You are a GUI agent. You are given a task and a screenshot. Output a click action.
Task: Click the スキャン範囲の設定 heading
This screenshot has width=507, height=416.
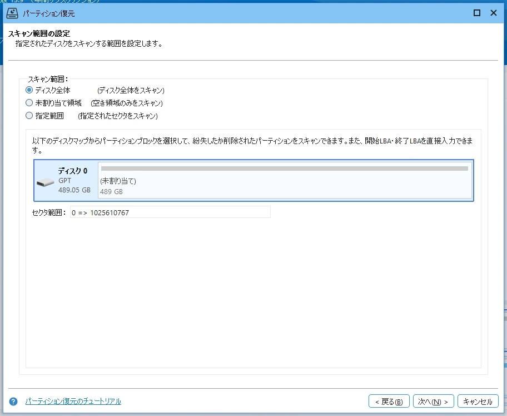pos(39,33)
